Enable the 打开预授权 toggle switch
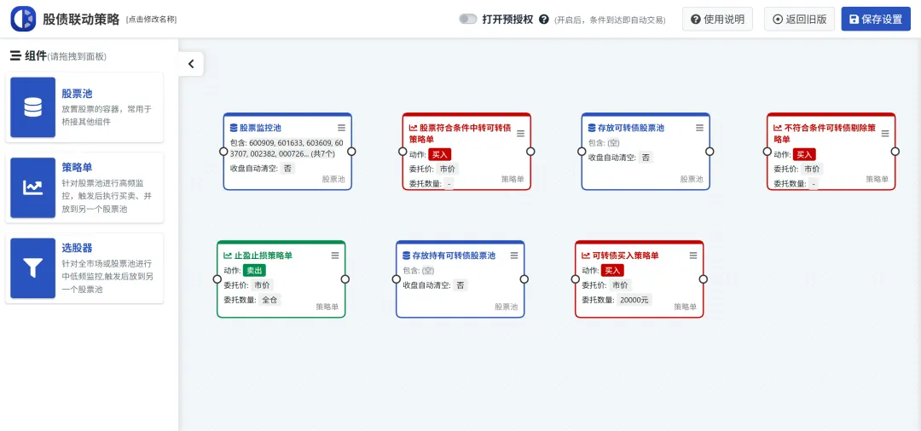921x431 pixels. 468,19
